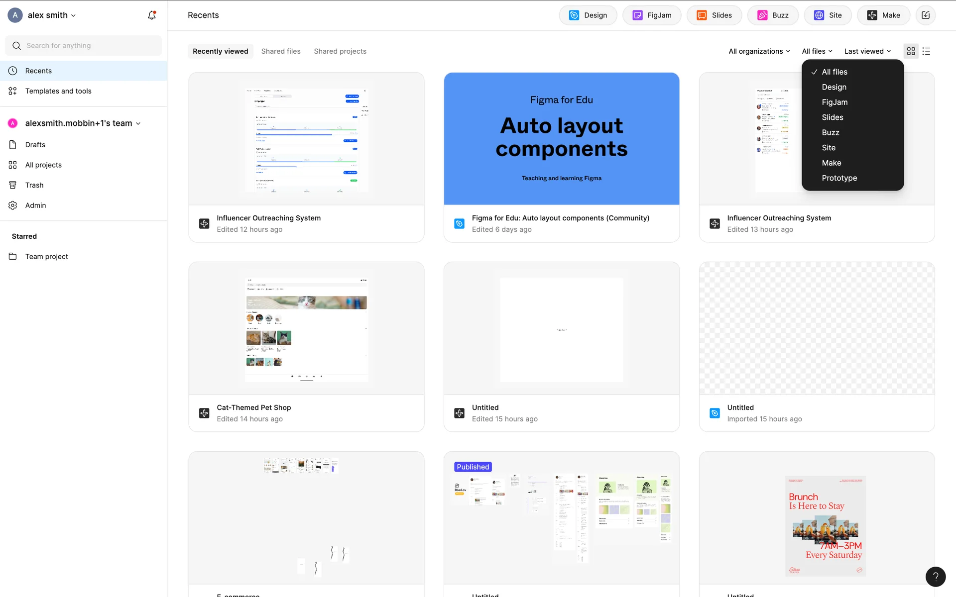Filter by Prototype in the dropdown menu
This screenshot has width=956, height=597.
click(839, 178)
